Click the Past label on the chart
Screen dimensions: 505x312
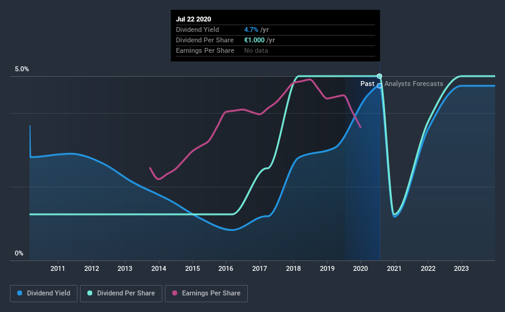[367, 84]
